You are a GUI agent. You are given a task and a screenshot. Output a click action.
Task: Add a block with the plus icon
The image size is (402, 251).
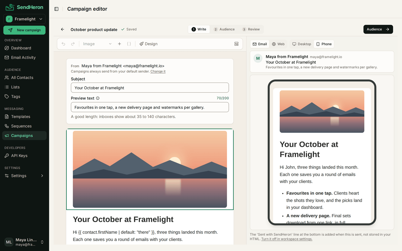119,44
